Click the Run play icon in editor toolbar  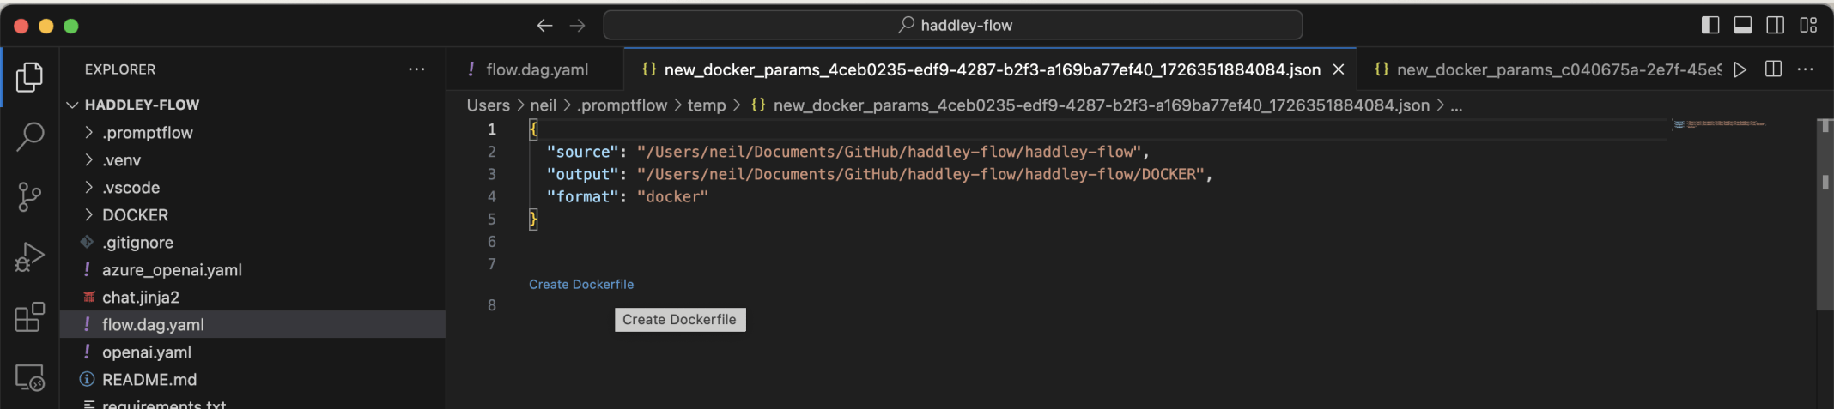coord(1740,69)
